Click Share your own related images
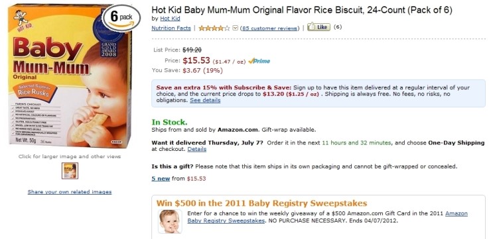 tap(70, 192)
